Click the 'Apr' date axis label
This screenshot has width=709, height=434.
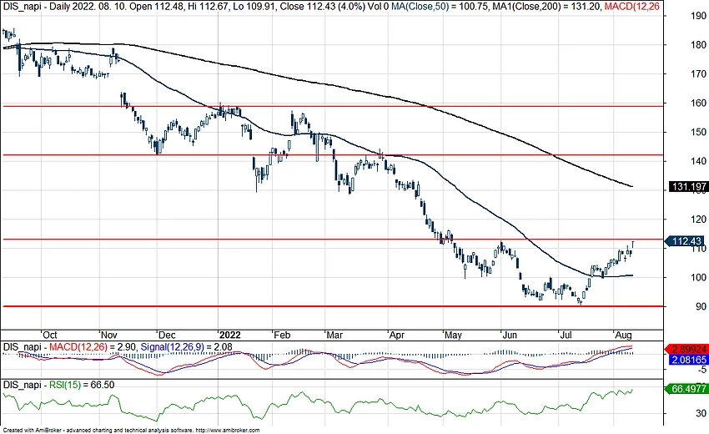(396, 335)
